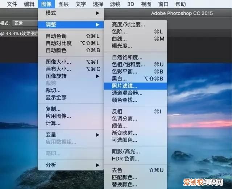Open the 图层 menu
Image resolution: width=232 pixels, height=189 pixels.
coord(63,4)
